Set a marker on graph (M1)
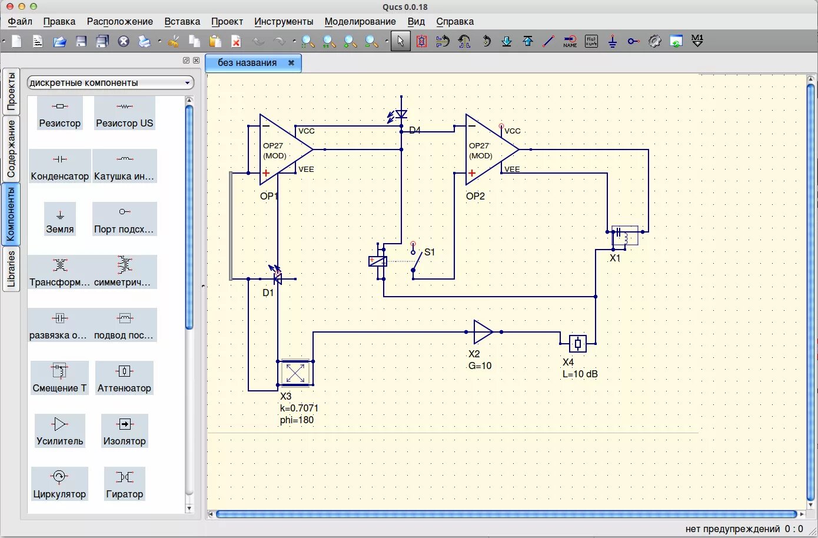 (697, 41)
